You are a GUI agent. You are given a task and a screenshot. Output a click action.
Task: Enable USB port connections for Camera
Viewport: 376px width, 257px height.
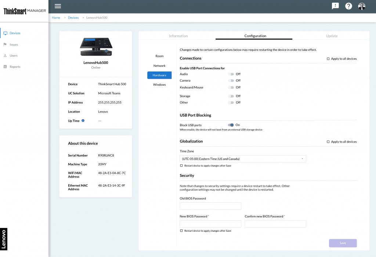click(231, 81)
